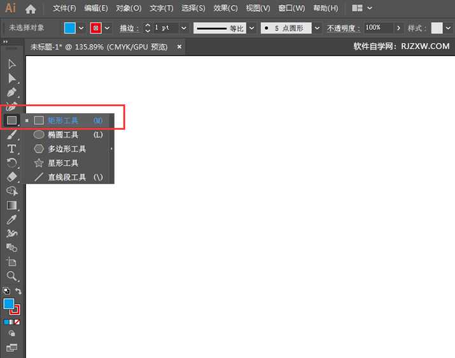
Task: Open the 对象(O) menu
Action: point(129,8)
